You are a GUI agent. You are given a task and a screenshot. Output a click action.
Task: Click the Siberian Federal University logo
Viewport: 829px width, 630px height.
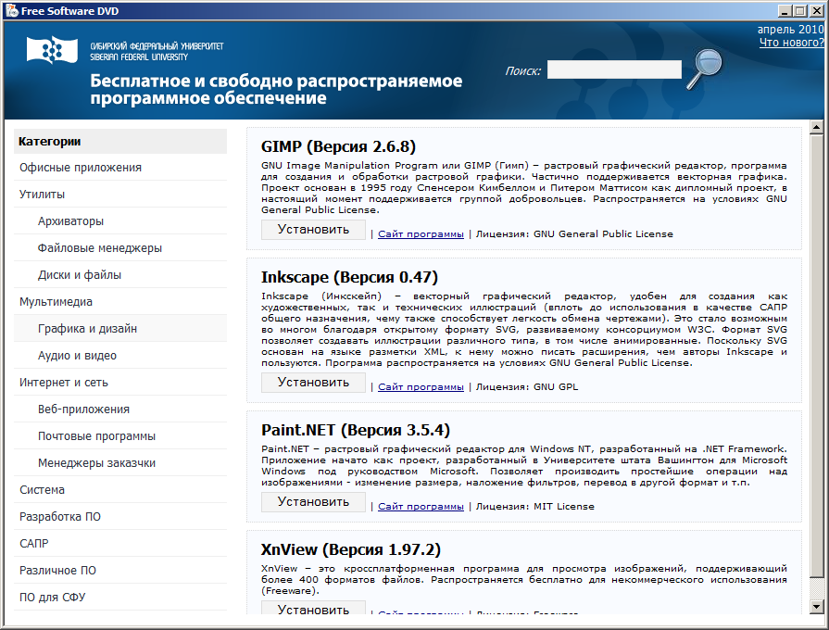[53, 51]
